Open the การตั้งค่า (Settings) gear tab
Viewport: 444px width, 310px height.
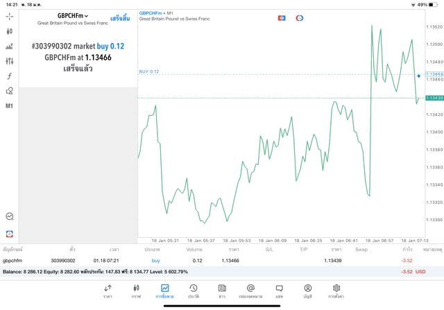(336, 291)
